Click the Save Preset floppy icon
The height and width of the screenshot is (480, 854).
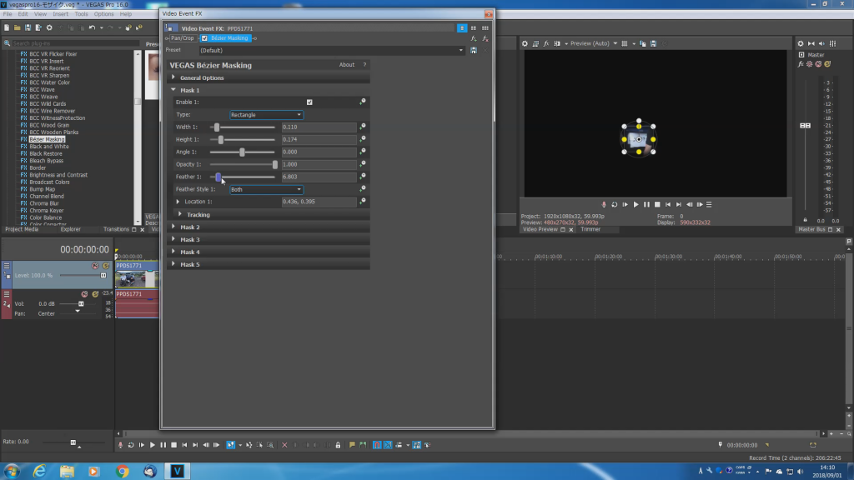pos(474,50)
